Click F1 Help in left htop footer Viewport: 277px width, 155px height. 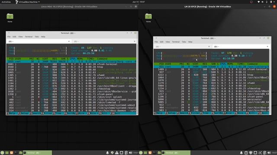click(x=11, y=113)
